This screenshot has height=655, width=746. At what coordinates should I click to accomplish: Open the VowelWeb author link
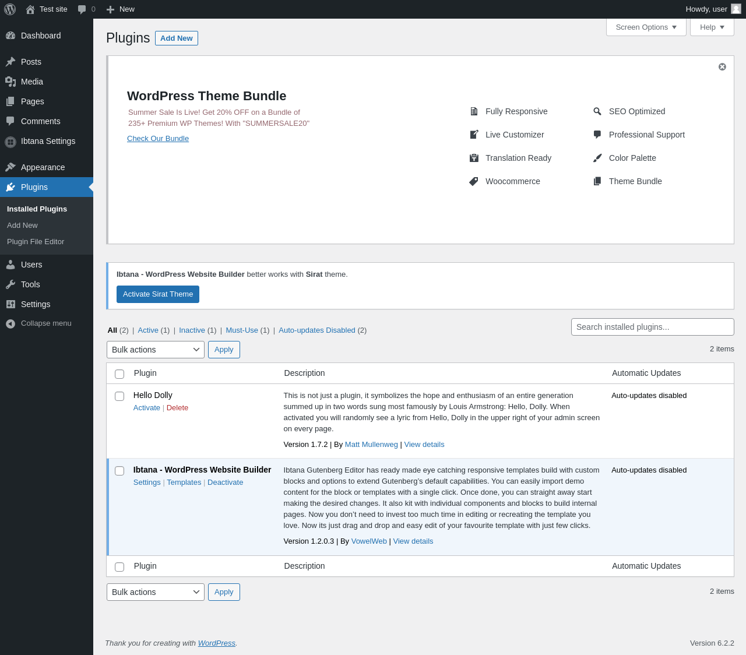(369, 541)
